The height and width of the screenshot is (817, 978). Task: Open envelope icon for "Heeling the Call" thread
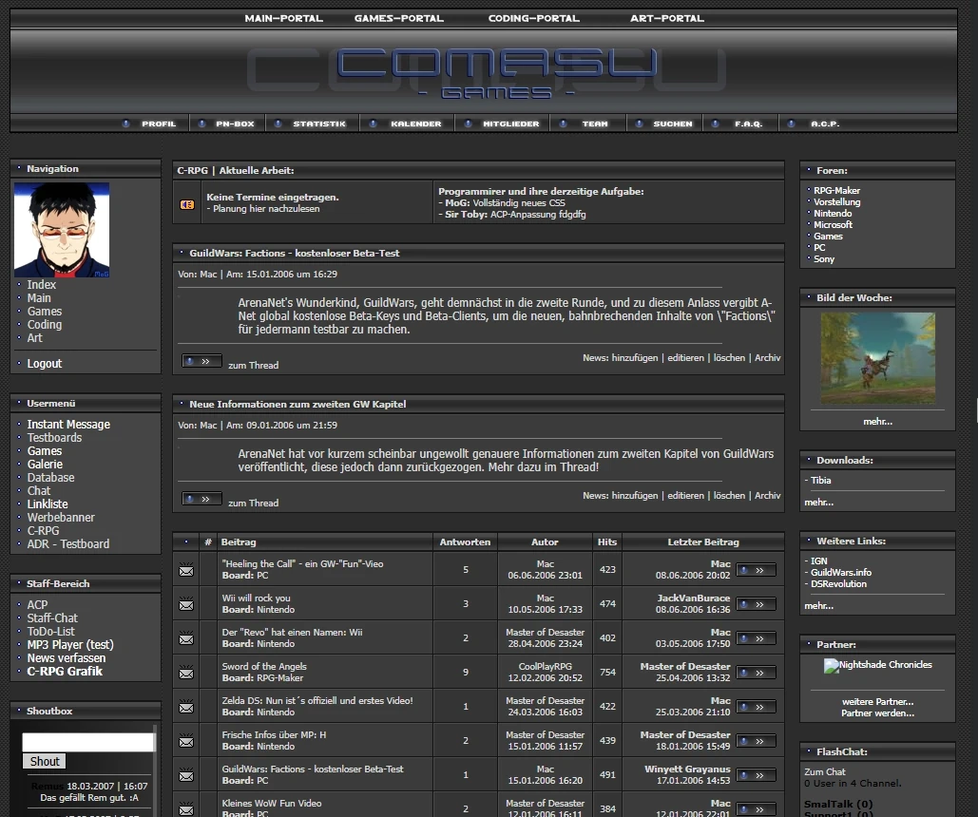[x=186, y=570]
